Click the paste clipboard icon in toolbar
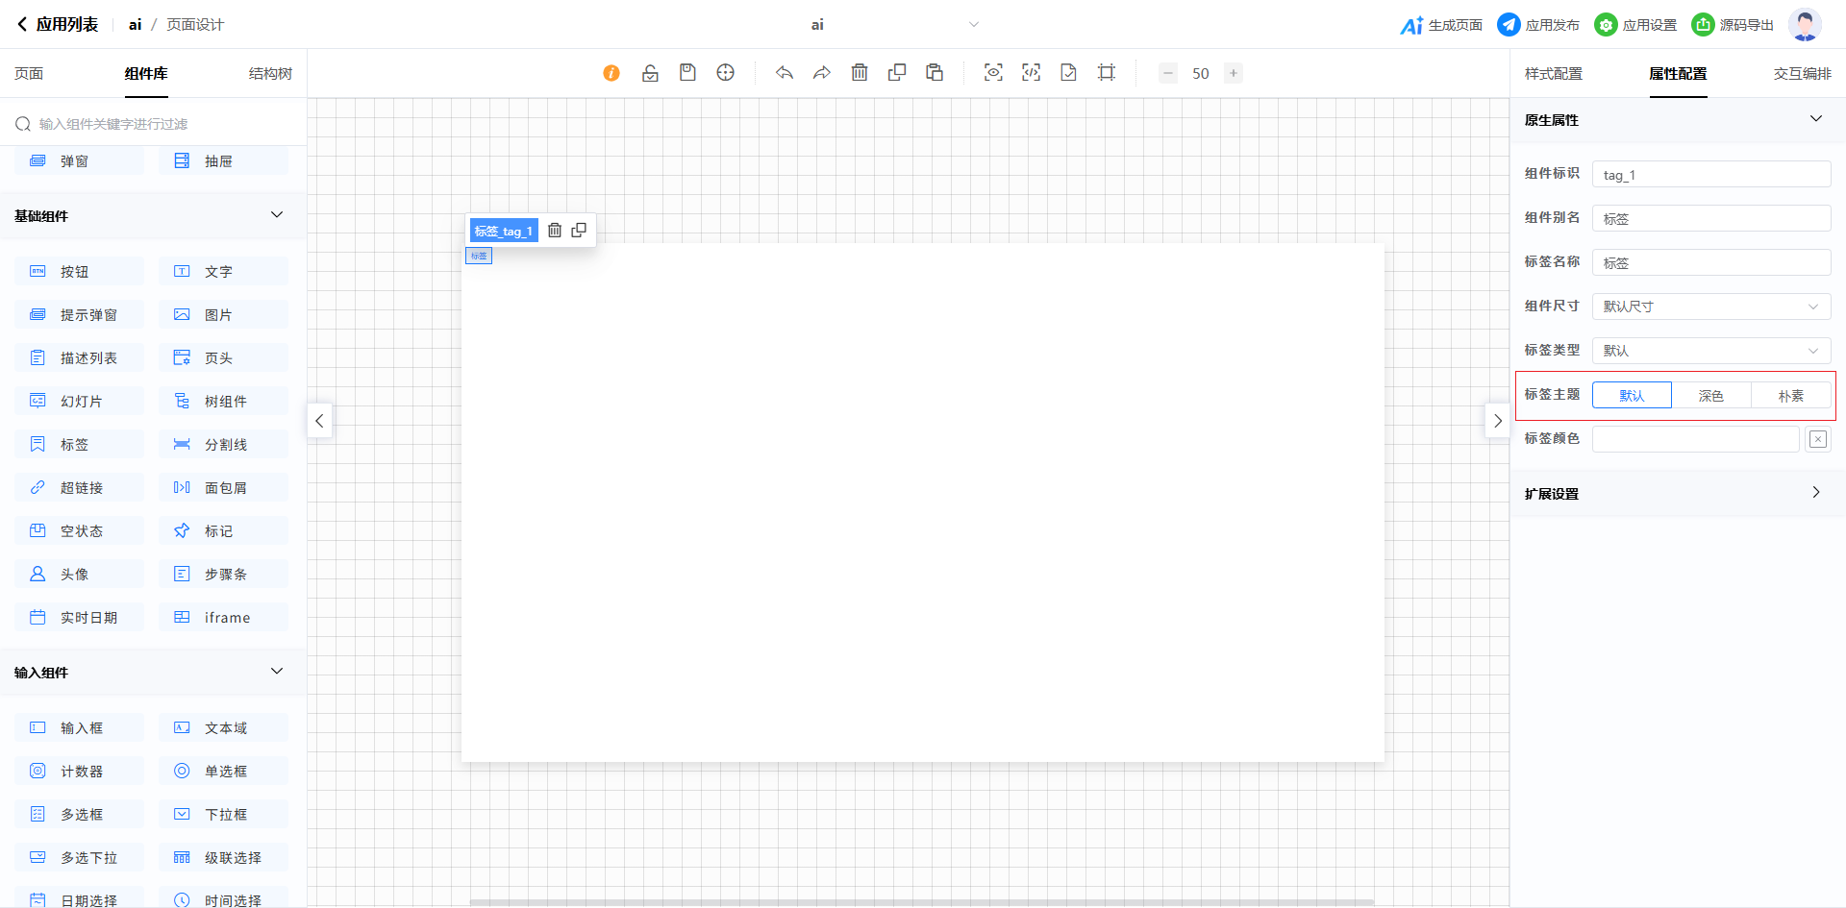This screenshot has height=908, width=1846. 935,73
